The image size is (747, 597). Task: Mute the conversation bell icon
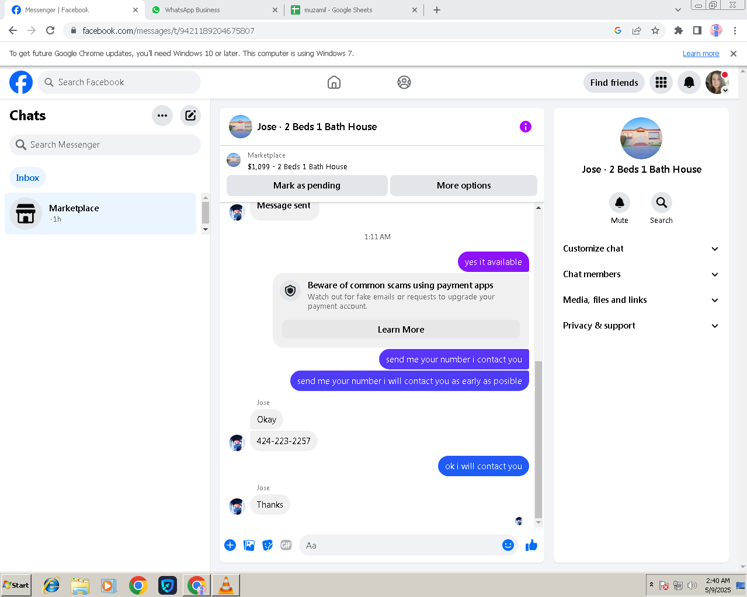[620, 203]
